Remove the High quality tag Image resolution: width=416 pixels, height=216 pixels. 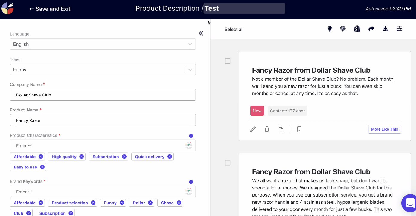tap(81, 157)
